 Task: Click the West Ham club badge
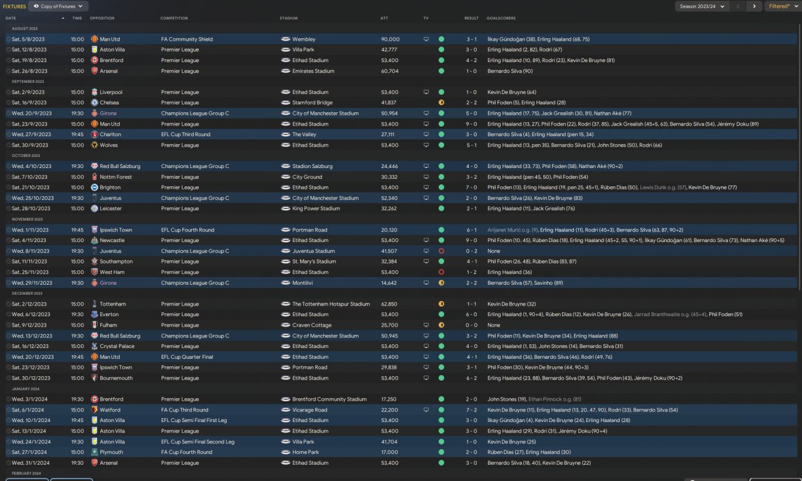[x=95, y=272]
